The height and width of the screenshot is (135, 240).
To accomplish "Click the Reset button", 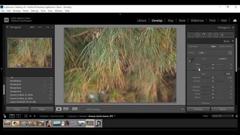I will pos(222,109).
